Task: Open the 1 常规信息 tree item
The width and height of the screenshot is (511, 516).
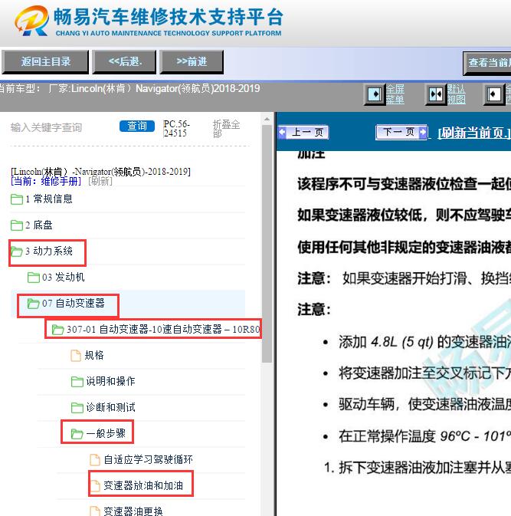Action: 49,199
